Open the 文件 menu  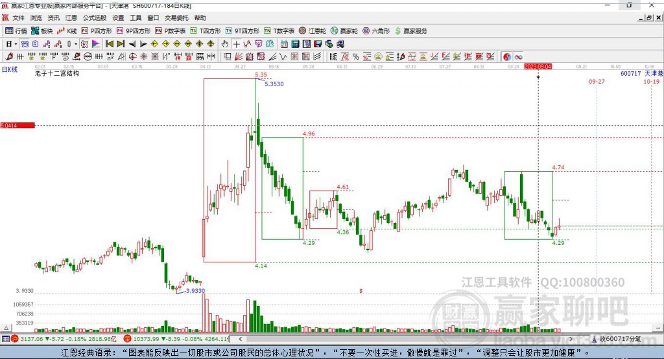(19, 17)
